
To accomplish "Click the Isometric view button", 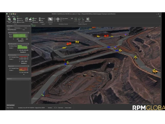I will 35,22.
